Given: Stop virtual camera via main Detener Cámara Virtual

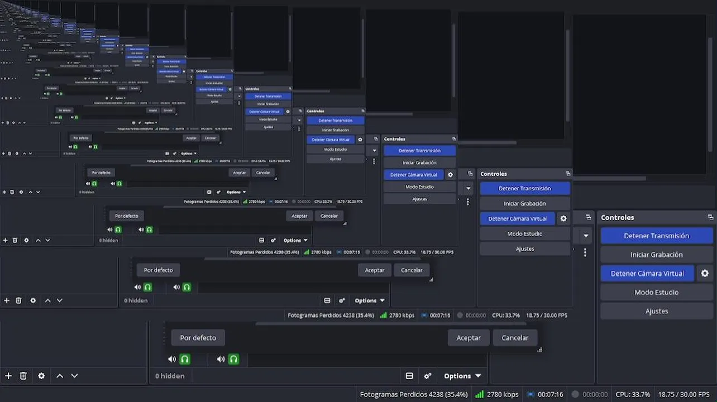Looking at the screenshot, I should [x=647, y=274].
